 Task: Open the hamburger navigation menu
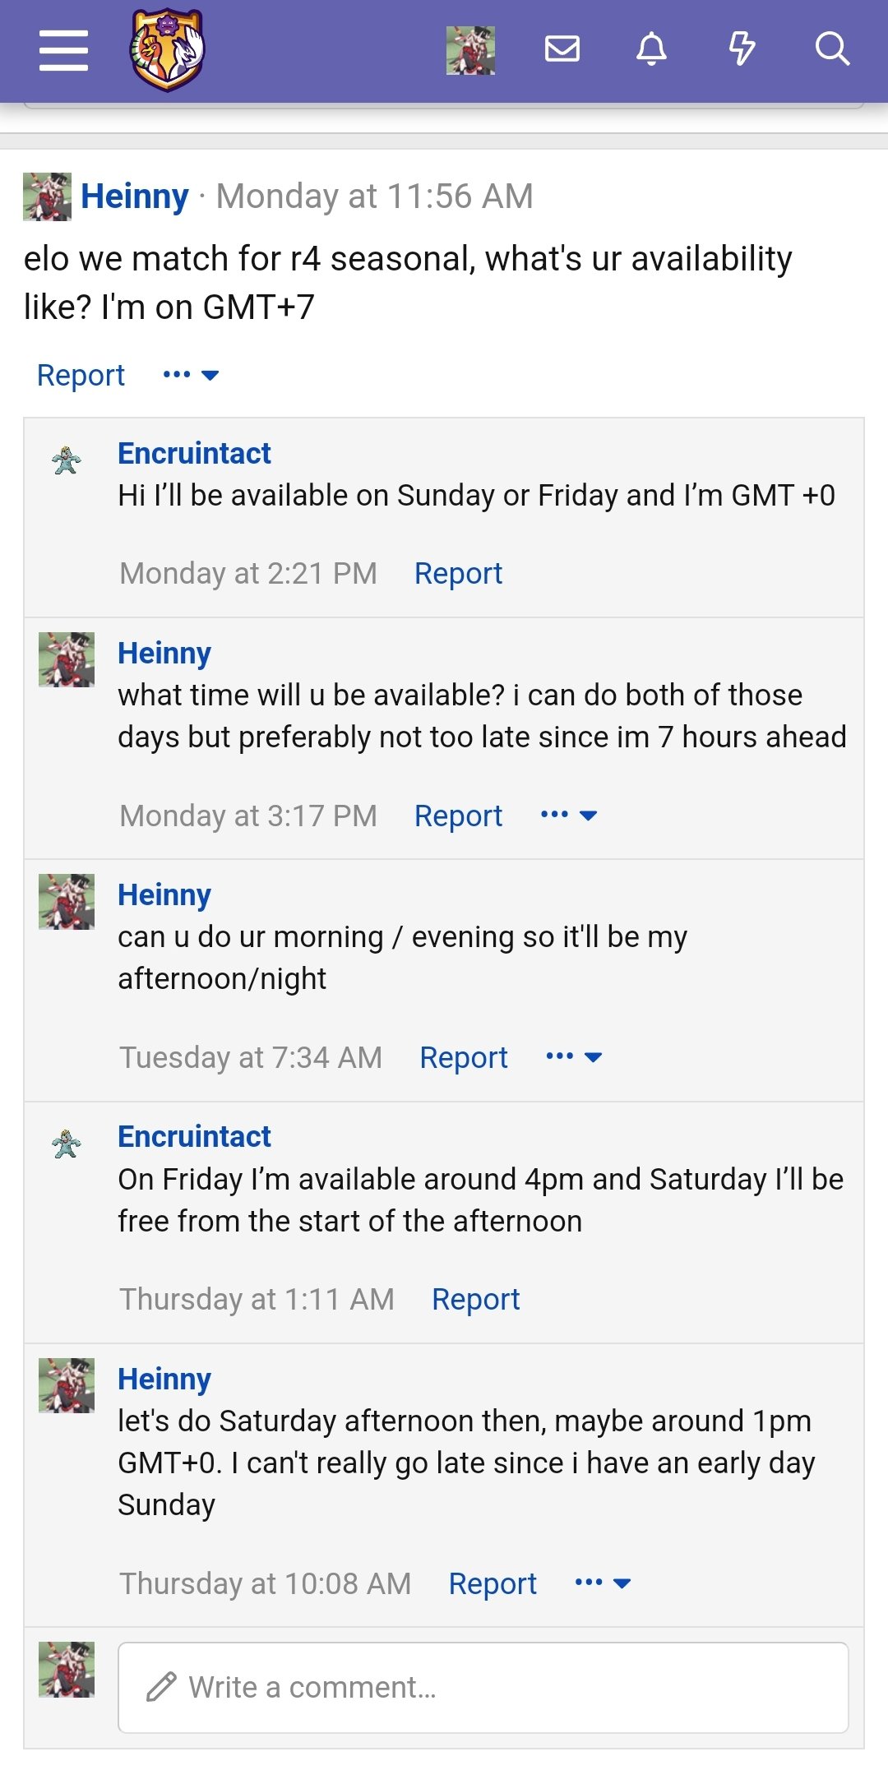coord(63,50)
